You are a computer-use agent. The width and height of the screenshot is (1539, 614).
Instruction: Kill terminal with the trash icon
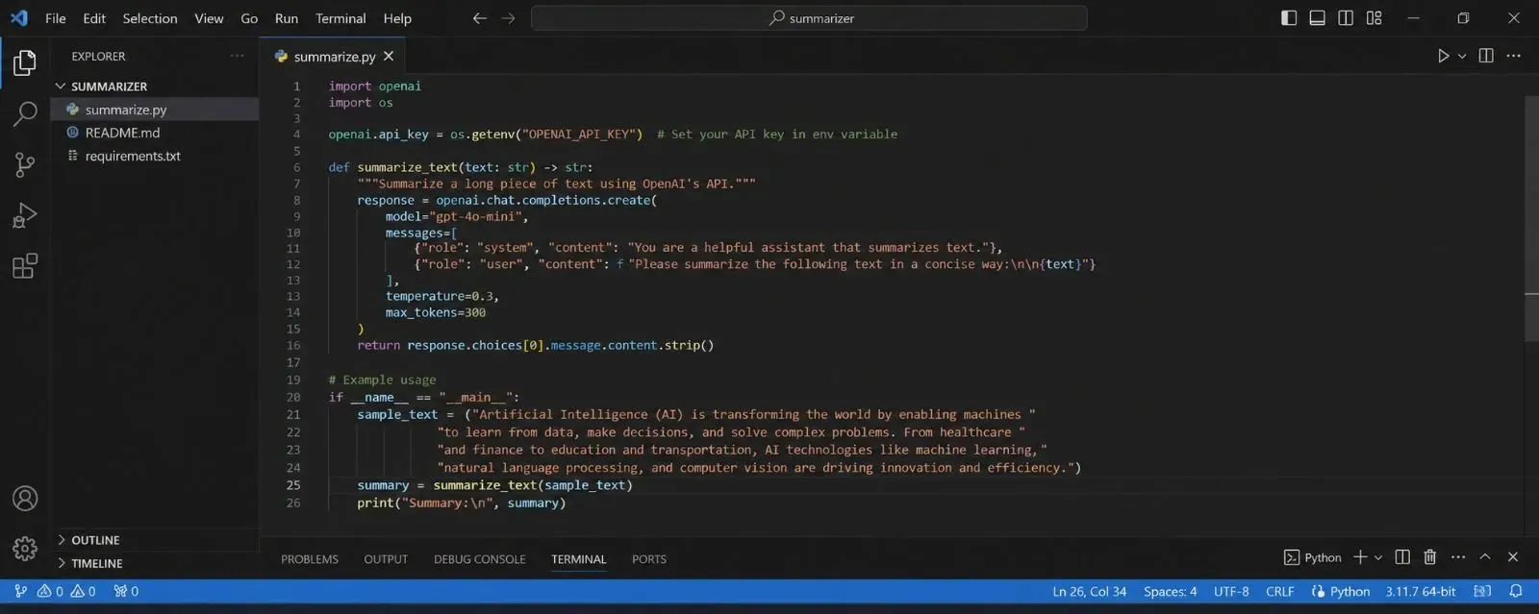tap(1430, 557)
